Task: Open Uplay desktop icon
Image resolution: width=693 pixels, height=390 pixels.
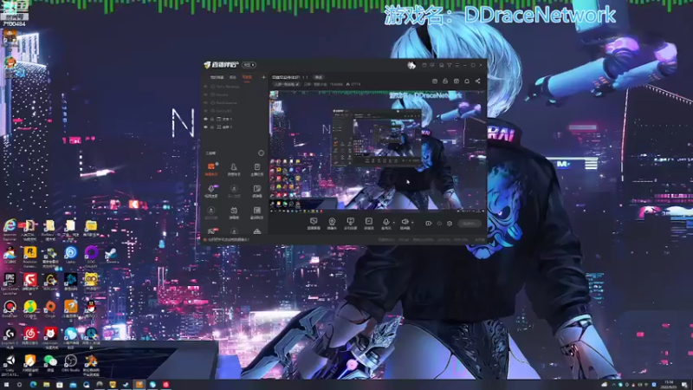Action: click(x=71, y=252)
